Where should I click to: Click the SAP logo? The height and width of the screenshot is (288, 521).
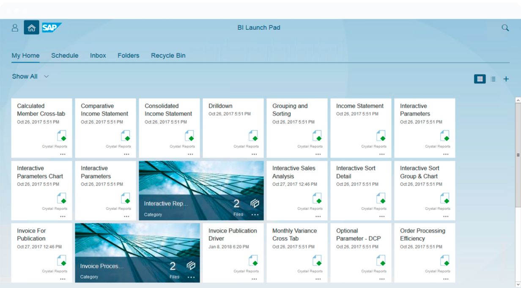coord(52,28)
